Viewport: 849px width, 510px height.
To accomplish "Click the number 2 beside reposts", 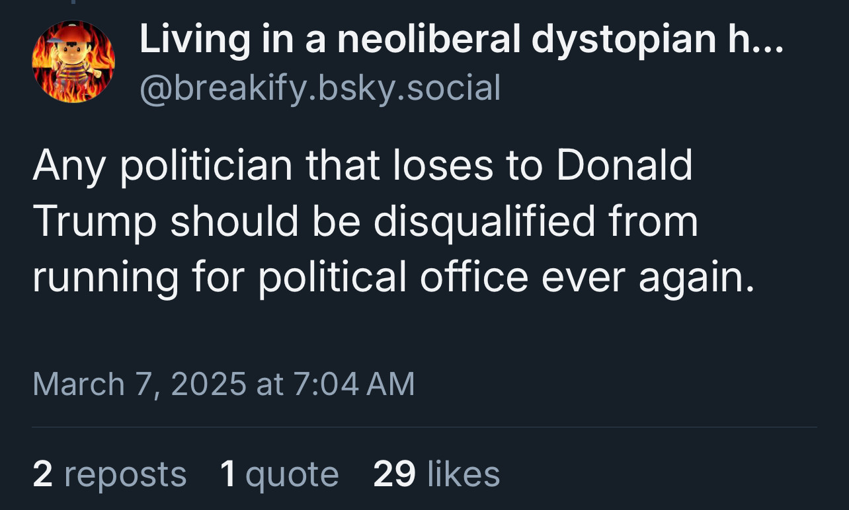I will click(x=42, y=474).
